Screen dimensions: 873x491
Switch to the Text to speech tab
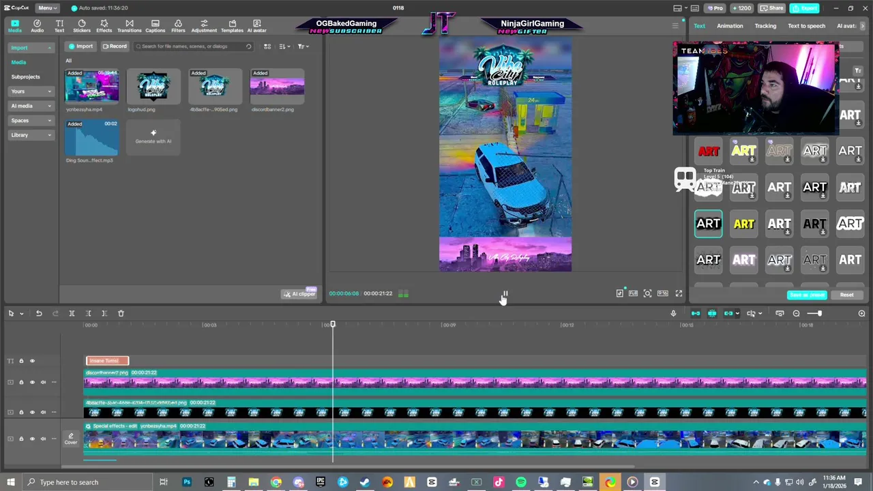pyautogui.click(x=806, y=26)
